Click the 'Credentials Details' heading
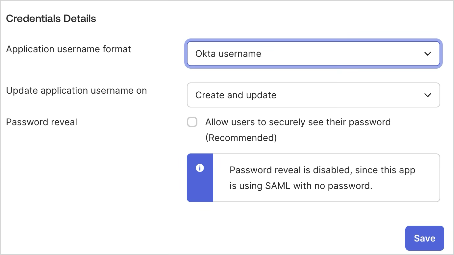 [51, 18]
